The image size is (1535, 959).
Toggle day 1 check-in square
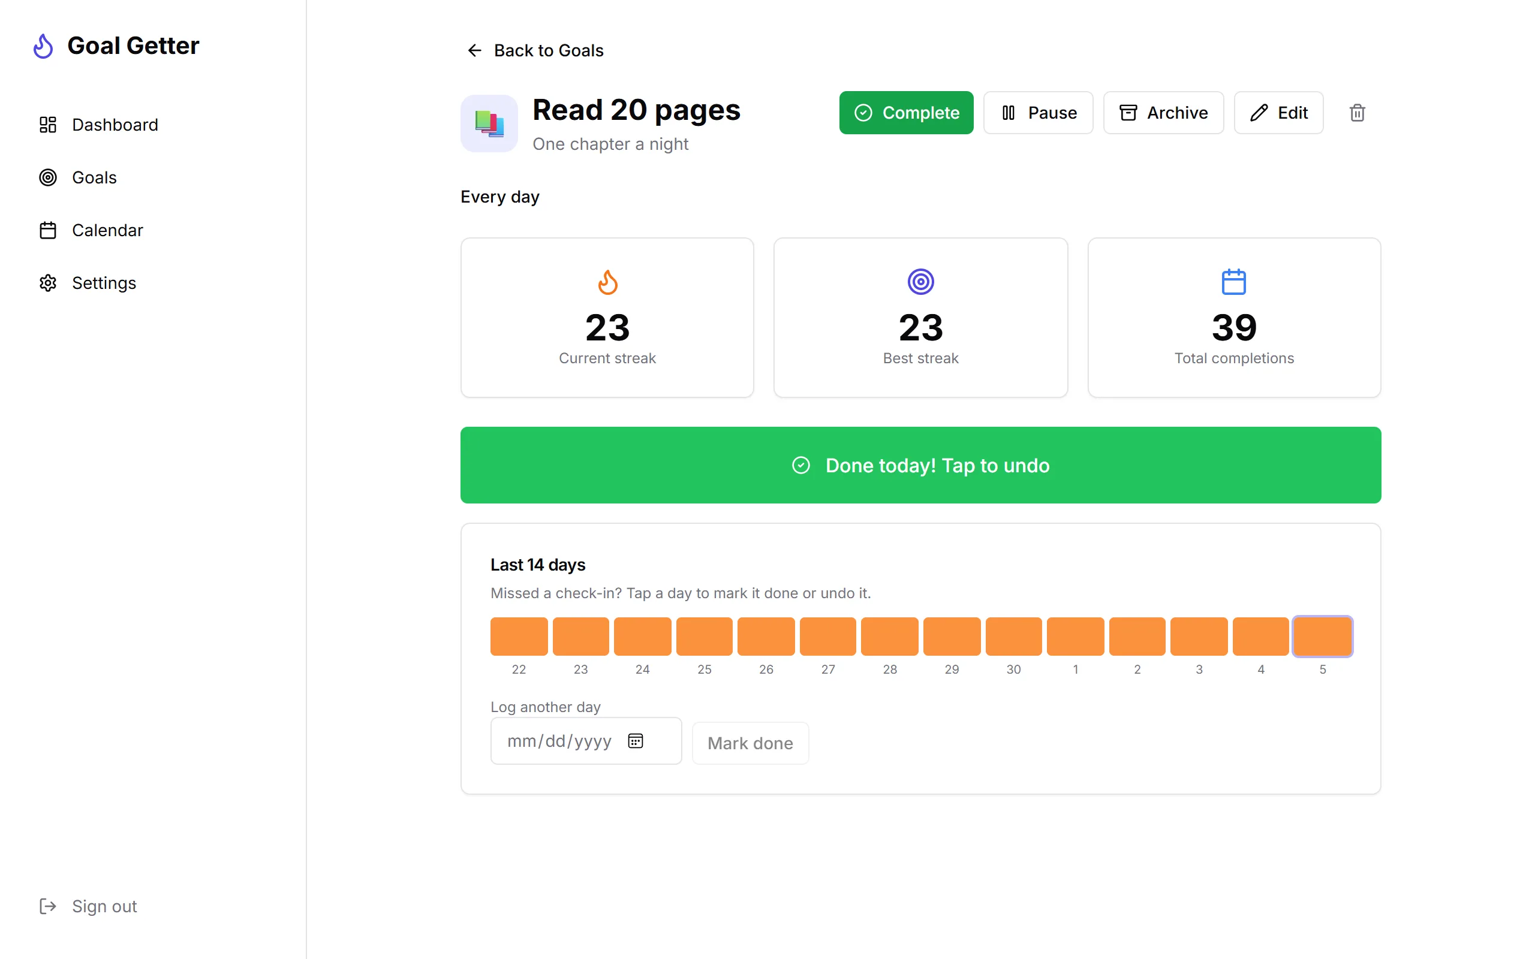point(1075,636)
